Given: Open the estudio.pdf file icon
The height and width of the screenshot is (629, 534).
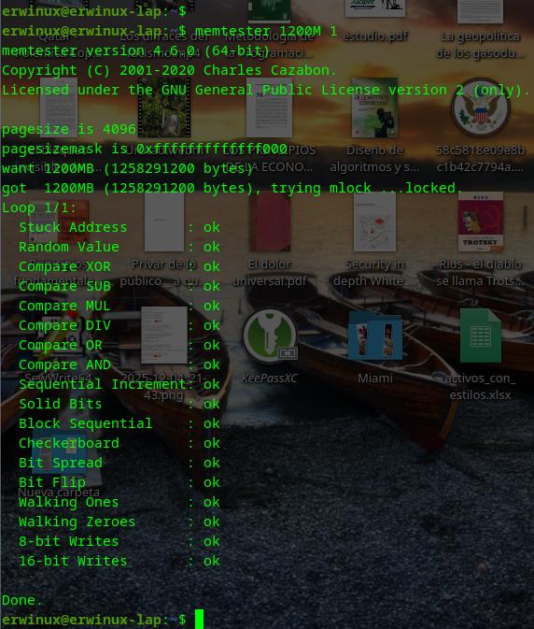Looking at the screenshot, I should (x=375, y=8).
